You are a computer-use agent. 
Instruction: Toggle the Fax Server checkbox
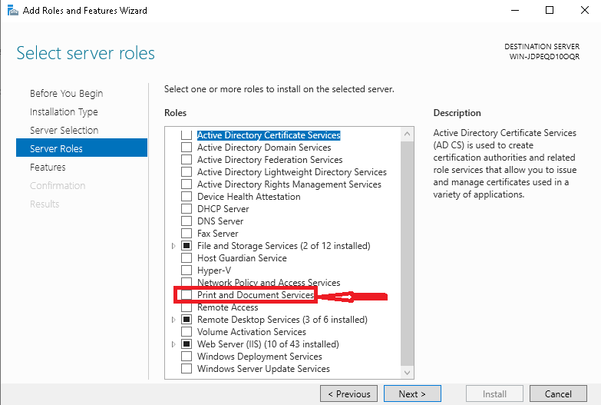point(187,234)
